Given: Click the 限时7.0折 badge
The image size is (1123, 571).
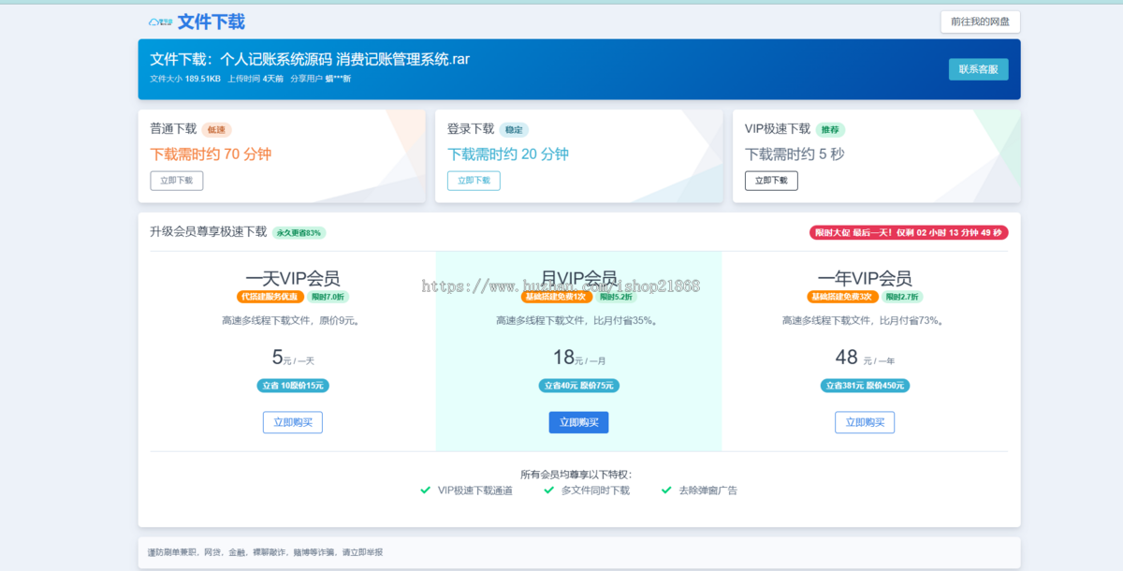Looking at the screenshot, I should [328, 297].
